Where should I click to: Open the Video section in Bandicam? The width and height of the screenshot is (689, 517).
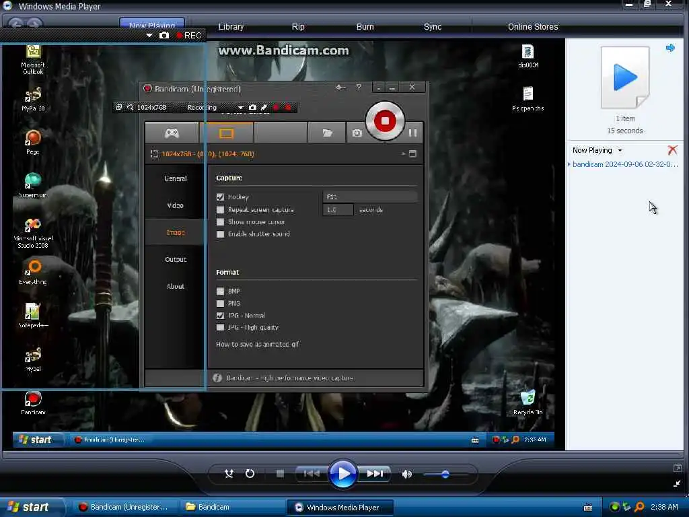click(x=176, y=205)
